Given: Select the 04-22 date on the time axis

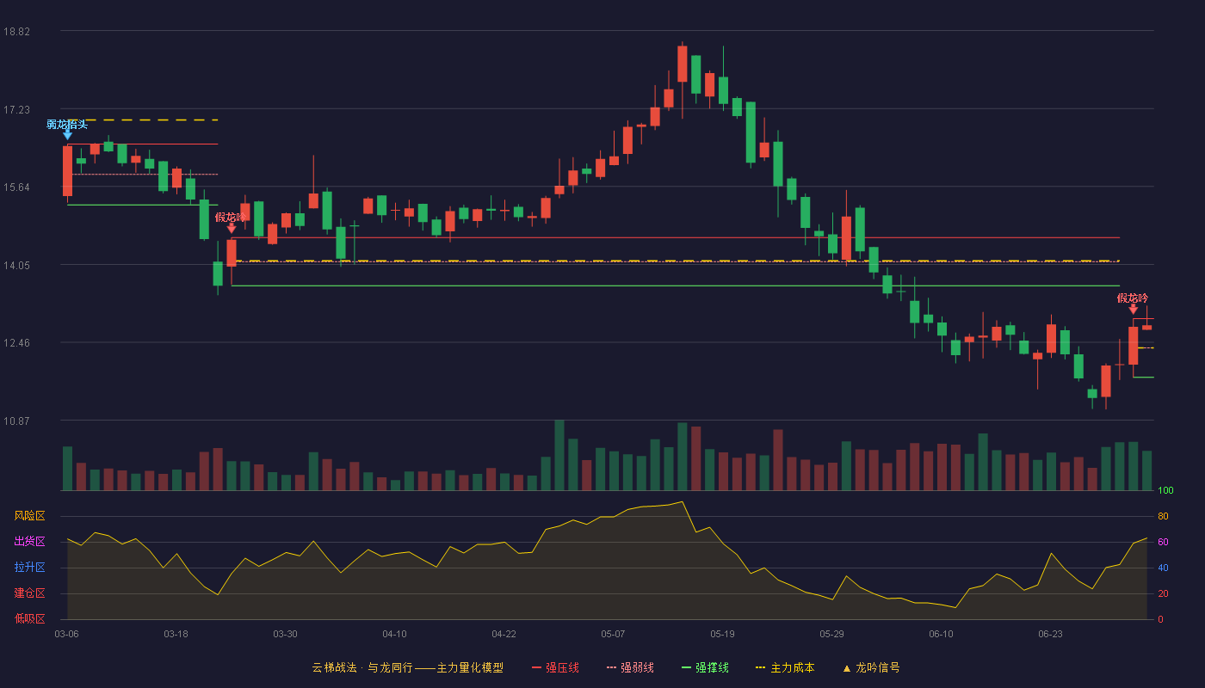Looking at the screenshot, I should coord(504,634).
